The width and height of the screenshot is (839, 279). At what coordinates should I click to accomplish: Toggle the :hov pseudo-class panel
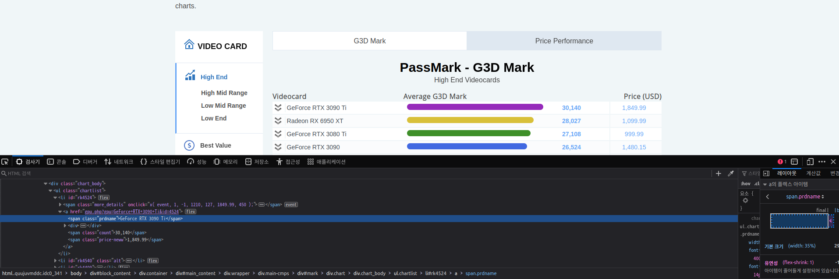coord(745,184)
